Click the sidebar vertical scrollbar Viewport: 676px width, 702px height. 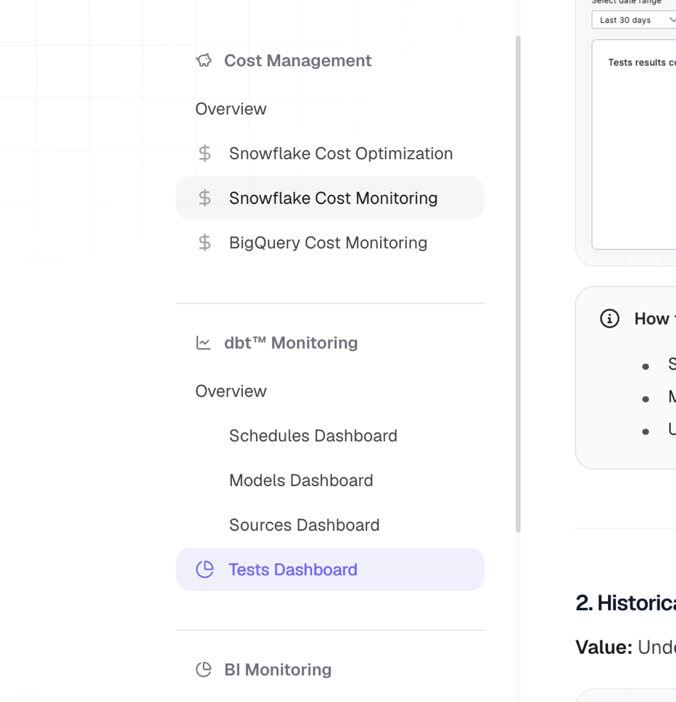518,284
